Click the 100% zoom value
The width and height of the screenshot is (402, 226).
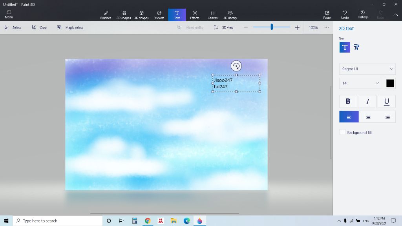pyautogui.click(x=313, y=27)
